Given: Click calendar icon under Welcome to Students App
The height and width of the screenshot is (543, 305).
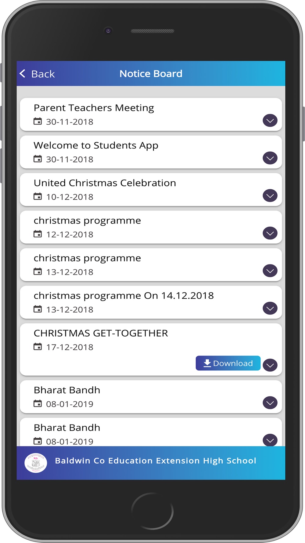Looking at the screenshot, I should pyautogui.click(x=38, y=159).
